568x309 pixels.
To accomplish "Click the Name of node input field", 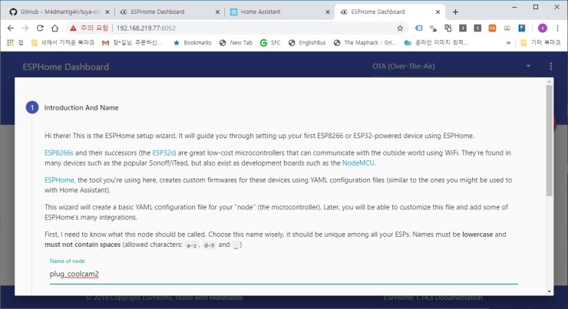I will click(x=284, y=274).
